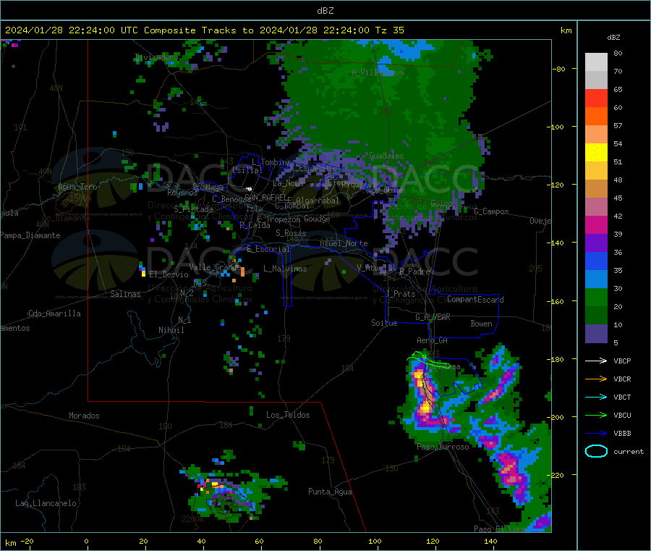Select the red 65 dBZ color swatch
This screenshot has height=551, width=651.
pos(596,98)
